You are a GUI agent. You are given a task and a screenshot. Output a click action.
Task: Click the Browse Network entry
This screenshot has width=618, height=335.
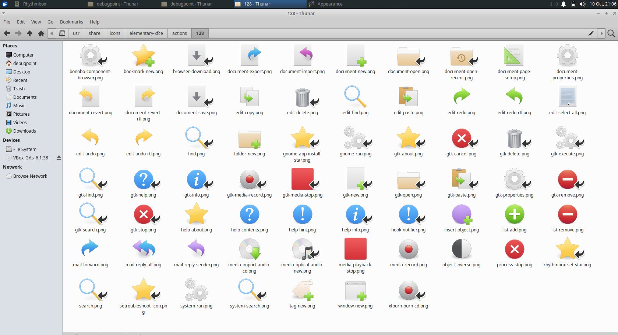[30, 176]
